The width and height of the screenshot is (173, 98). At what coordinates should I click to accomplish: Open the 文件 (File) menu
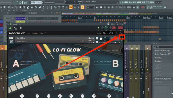122,2
